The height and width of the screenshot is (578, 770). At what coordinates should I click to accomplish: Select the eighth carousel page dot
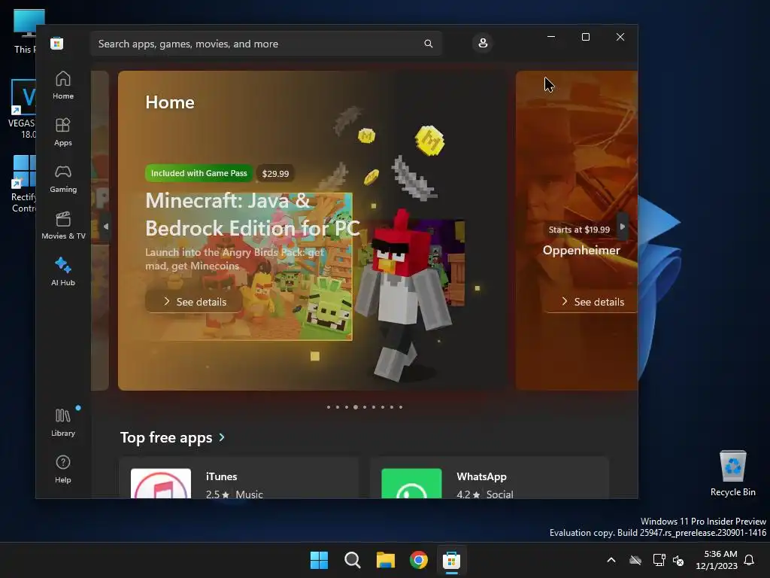point(392,407)
